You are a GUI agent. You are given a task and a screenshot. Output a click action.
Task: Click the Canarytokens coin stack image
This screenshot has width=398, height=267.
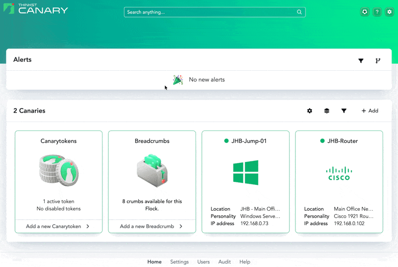pos(59,170)
